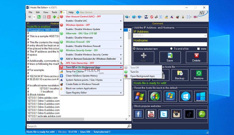The width and height of the screenshot is (234, 135).
Task: Select Temp File Cleaner menu entry
Action: point(91,71)
